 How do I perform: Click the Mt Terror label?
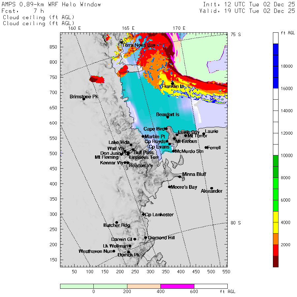(x=197, y=136)
